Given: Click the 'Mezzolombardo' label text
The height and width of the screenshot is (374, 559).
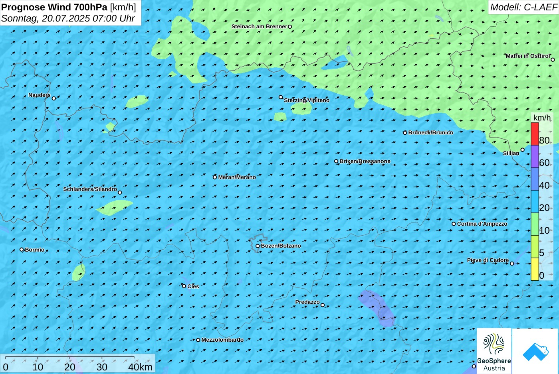Looking at the screenshot, I should point(222,340).
